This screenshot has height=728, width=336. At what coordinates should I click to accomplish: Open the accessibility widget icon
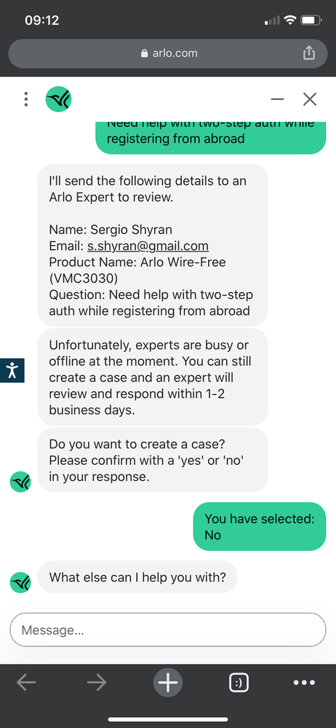click(12, 370)
